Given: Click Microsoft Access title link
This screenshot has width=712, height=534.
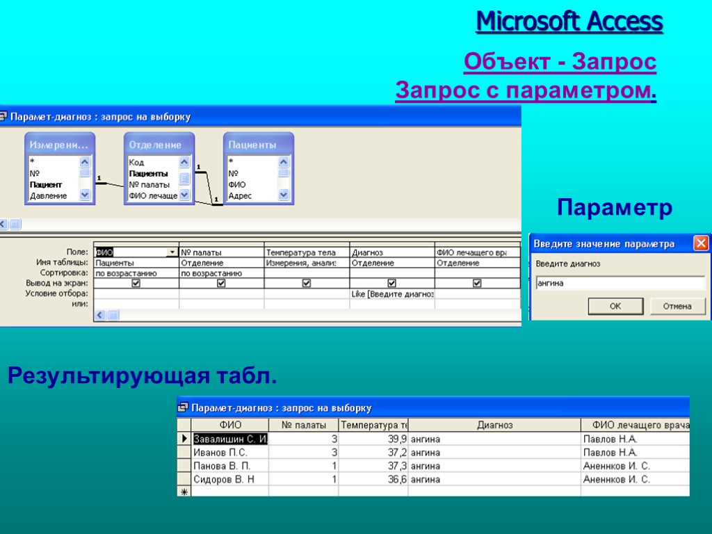Looking at the screenshot, I should point(569,22).
